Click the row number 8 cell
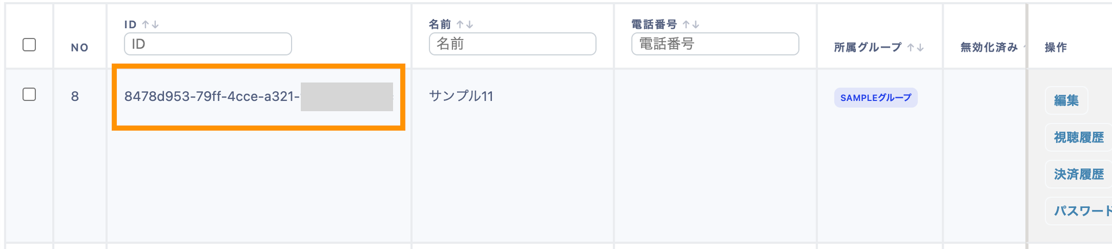1112x249 pixels. [75, 97]
